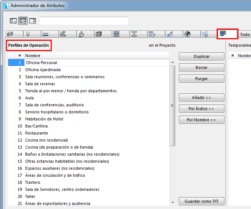Open the Building Materials tab

tap(103, 34)
